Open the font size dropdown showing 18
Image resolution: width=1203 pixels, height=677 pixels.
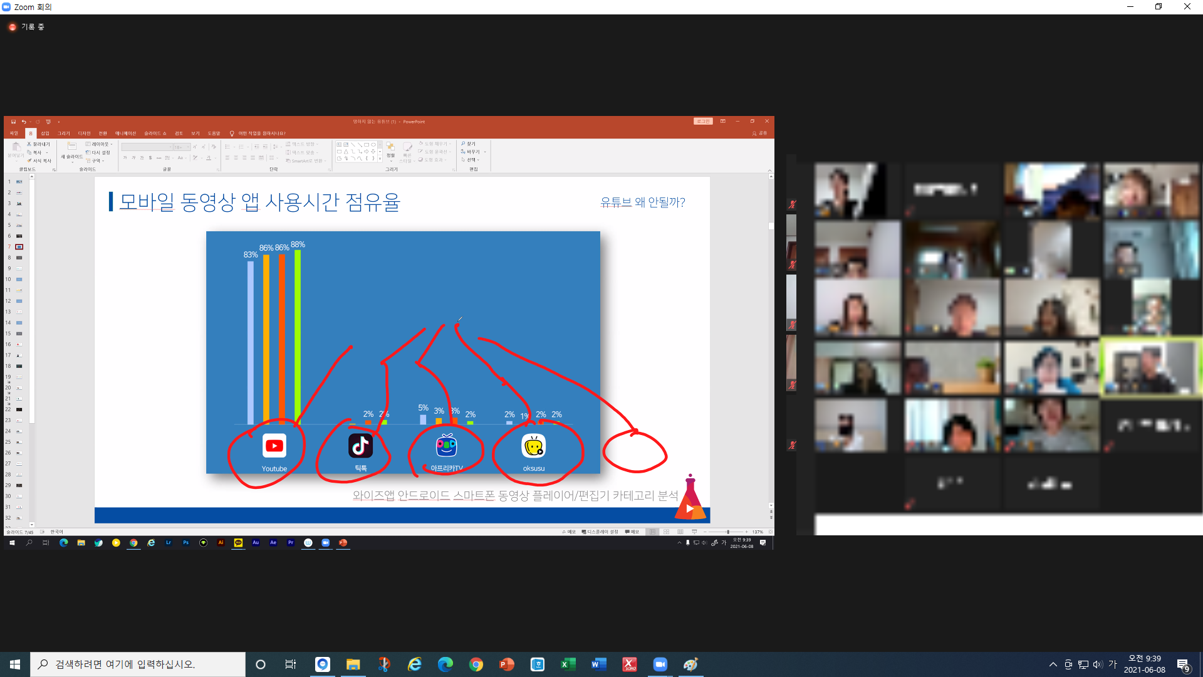click(x=181, y=147)
